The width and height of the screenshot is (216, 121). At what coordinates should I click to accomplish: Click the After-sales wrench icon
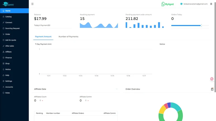point(4,46)
